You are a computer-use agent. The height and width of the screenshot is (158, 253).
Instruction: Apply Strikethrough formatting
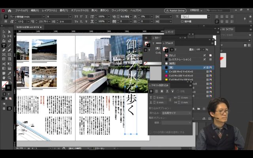(x=86, y=21)
